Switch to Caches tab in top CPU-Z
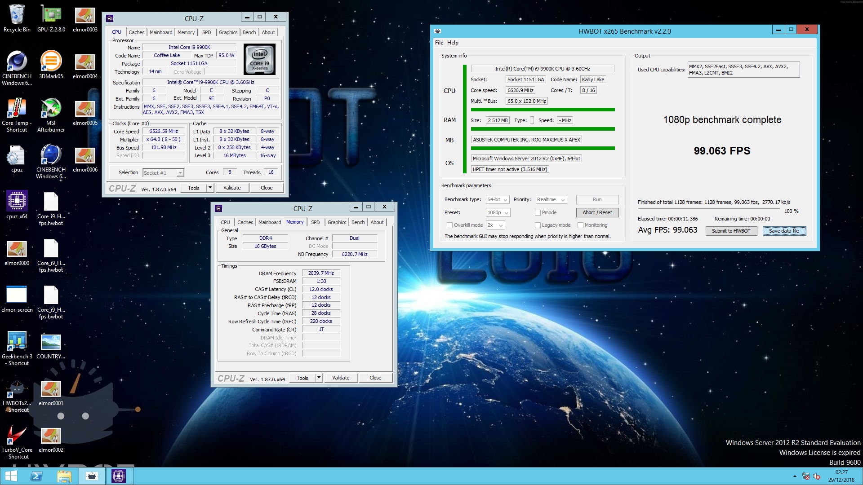863x485 pixels. click(x=137, y=32)
